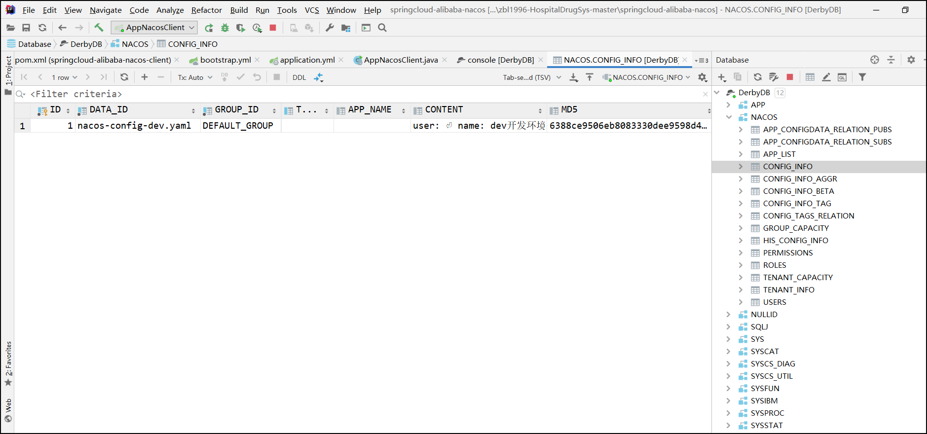Viewport: 927px width, 434px height.
Task: Dump data with the download icon
Action: click(574, 77)
